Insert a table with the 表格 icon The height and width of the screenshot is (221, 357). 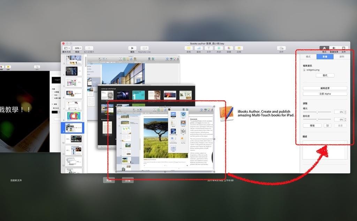[189, 48]
